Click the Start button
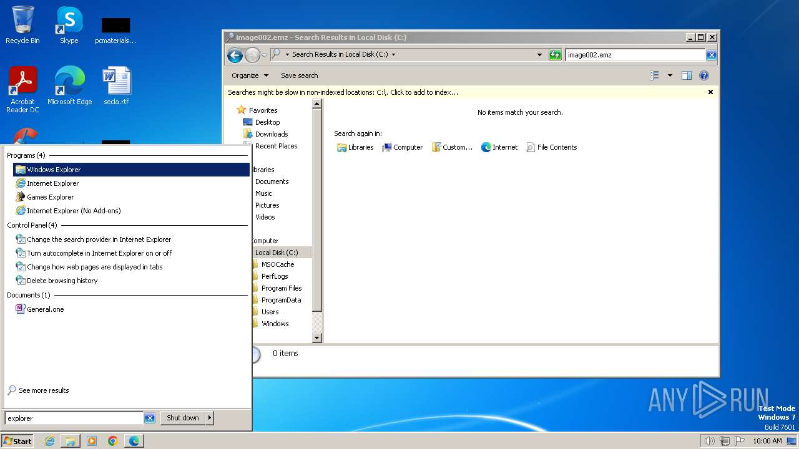The width and height of the screenshot is (799, 449). [17, 441]
